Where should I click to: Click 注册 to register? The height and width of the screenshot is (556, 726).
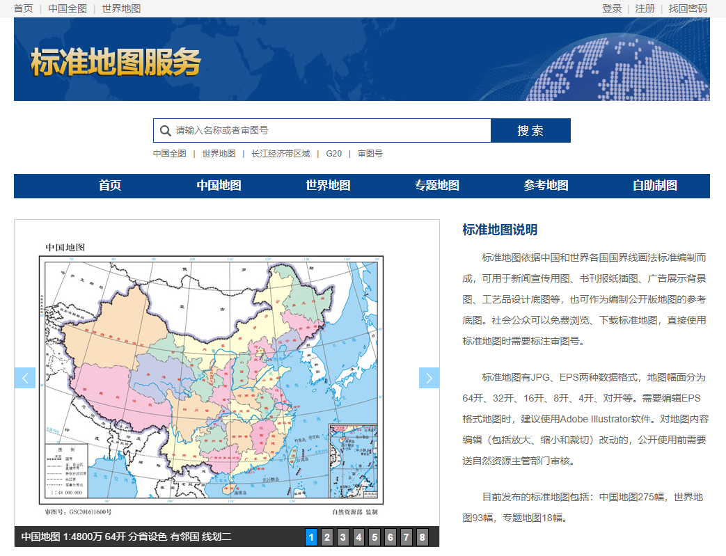(645, 8)
